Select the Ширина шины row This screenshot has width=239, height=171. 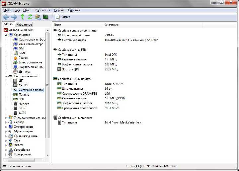point(85,89)
